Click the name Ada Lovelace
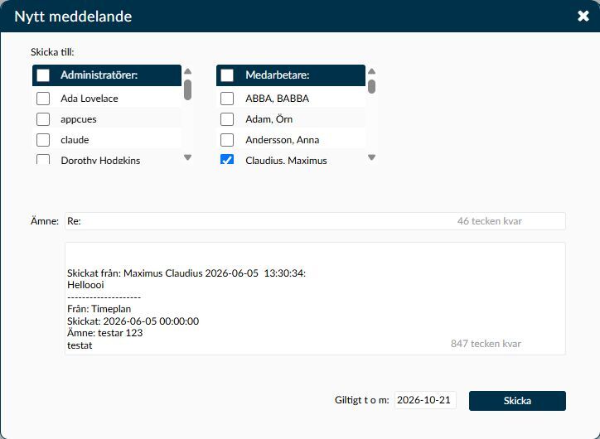600x439 pixels. [90, 99]
